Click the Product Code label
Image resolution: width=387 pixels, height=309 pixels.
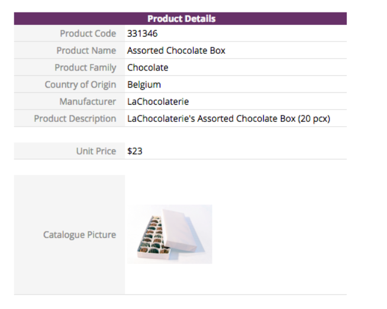pos(88,34)
